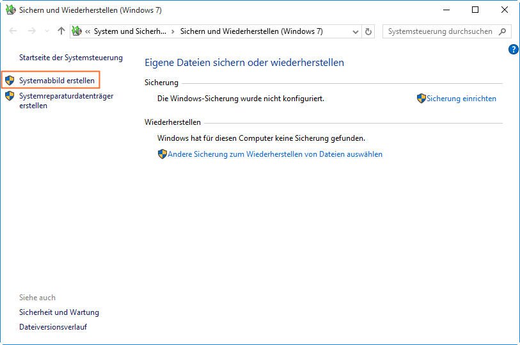Image resolution: width=520 pixels, height=345 pixels.
Task: Click heading Eigene Dateien sichern oder wiederherstellen
Action: 244,62
